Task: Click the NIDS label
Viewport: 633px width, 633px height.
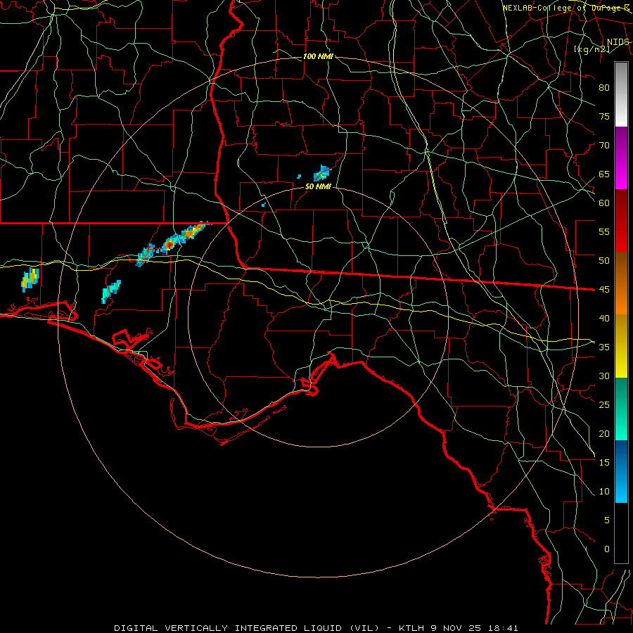Action: pyautogui.click(x=618, y=42)
